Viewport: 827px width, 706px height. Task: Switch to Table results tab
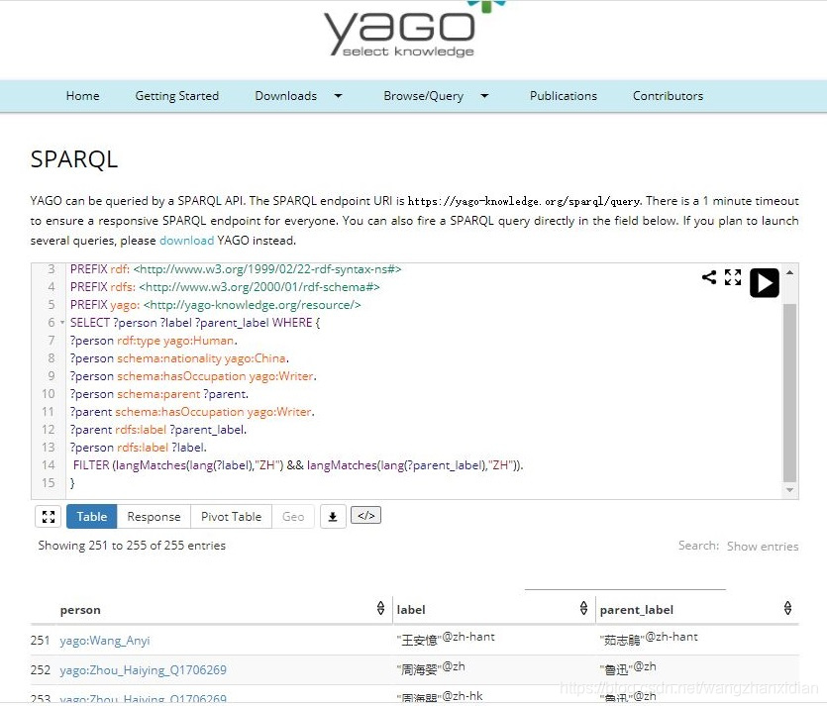click(92, 516)
